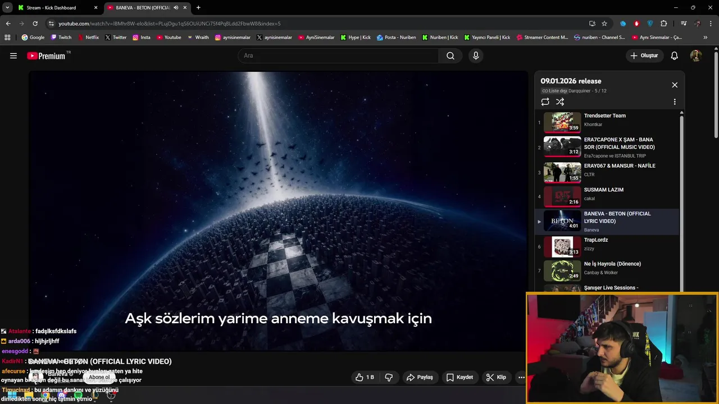Open a new browser tab
This screenshot has width=719, height=404.
(198, 8)
